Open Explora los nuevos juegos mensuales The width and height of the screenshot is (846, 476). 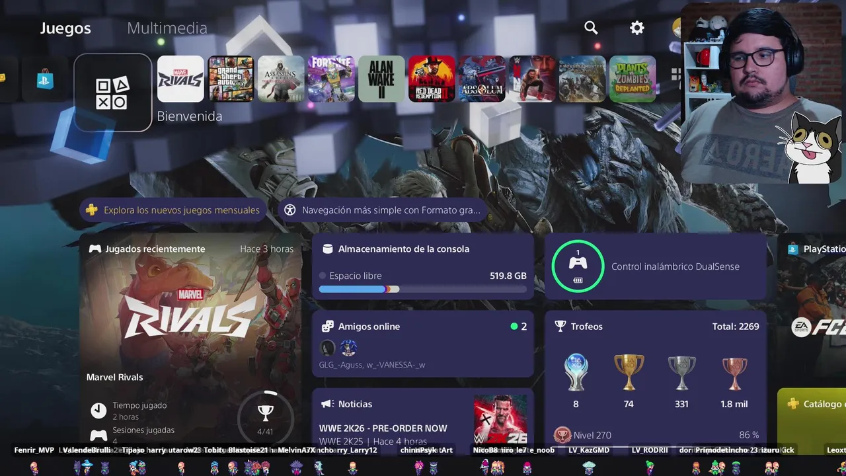pyautogui.click(x=173, y=210)
